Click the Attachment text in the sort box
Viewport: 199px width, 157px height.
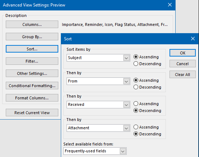click(x=78, y=128)
